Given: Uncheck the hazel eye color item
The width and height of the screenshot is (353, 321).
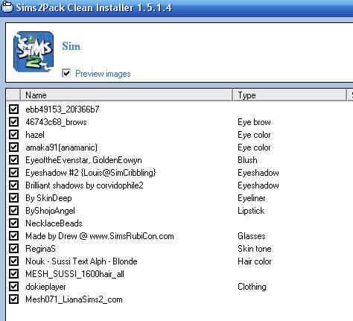Looking at the screenshot, I should [x=13, y=135].
